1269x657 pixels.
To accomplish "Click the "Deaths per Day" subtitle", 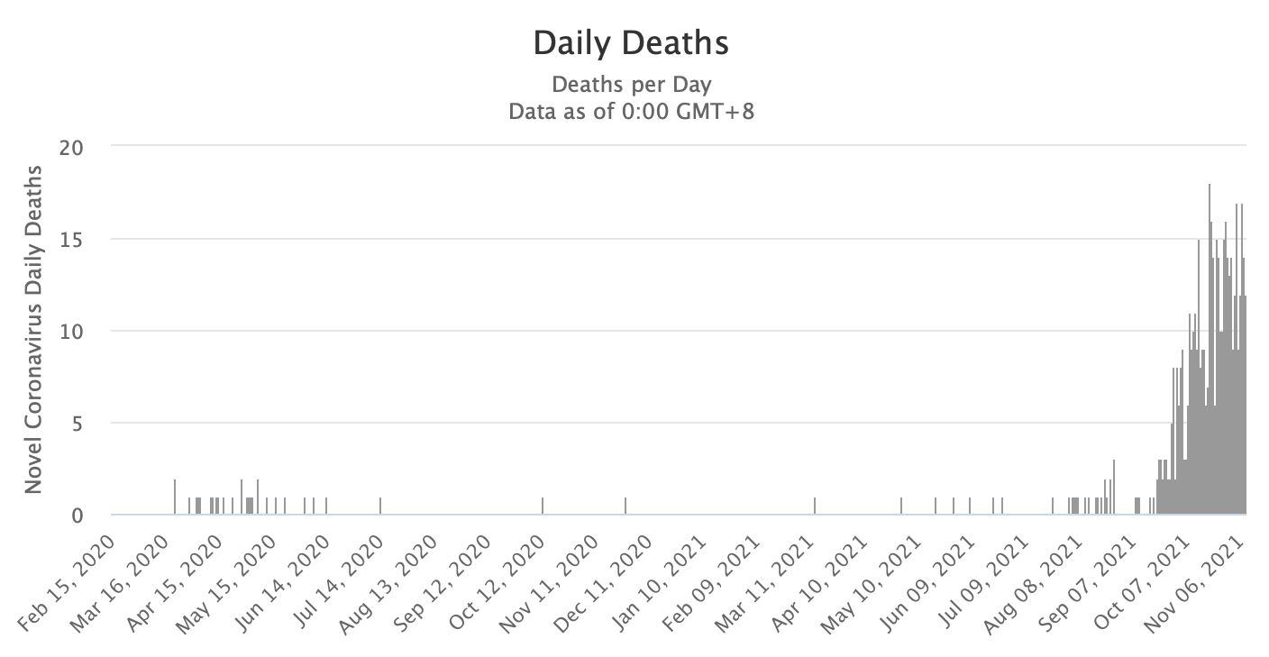I will (x=631, y=85).
